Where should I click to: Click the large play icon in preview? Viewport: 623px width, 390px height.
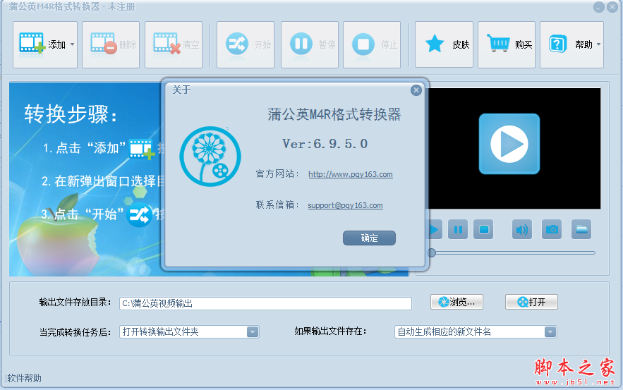509,144
